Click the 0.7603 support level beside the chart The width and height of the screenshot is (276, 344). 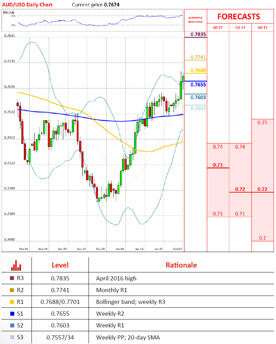click(x=198, y=97)
